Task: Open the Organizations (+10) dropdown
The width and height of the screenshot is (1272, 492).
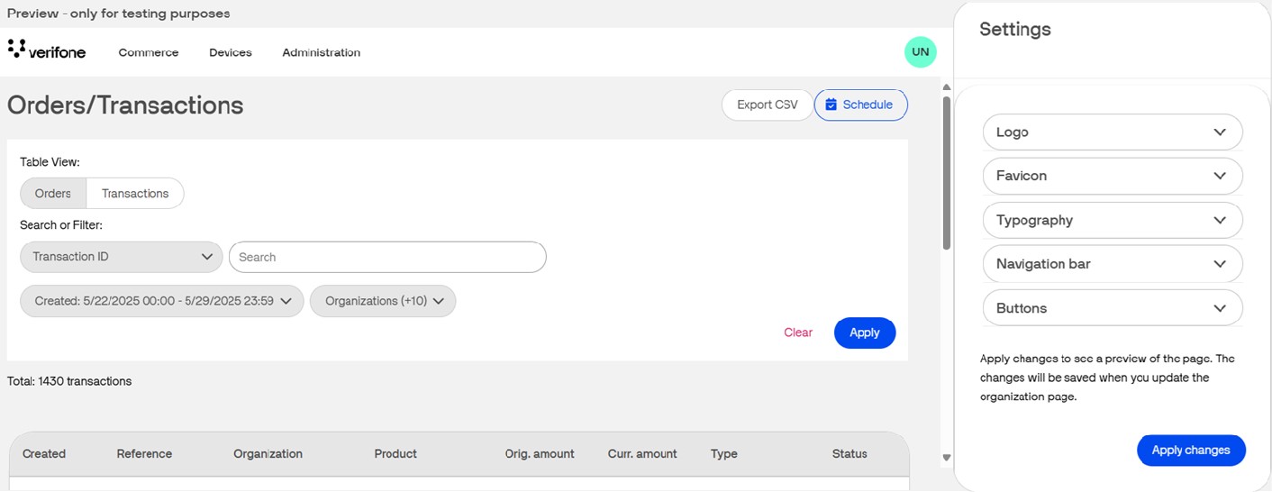Action: 383,301
